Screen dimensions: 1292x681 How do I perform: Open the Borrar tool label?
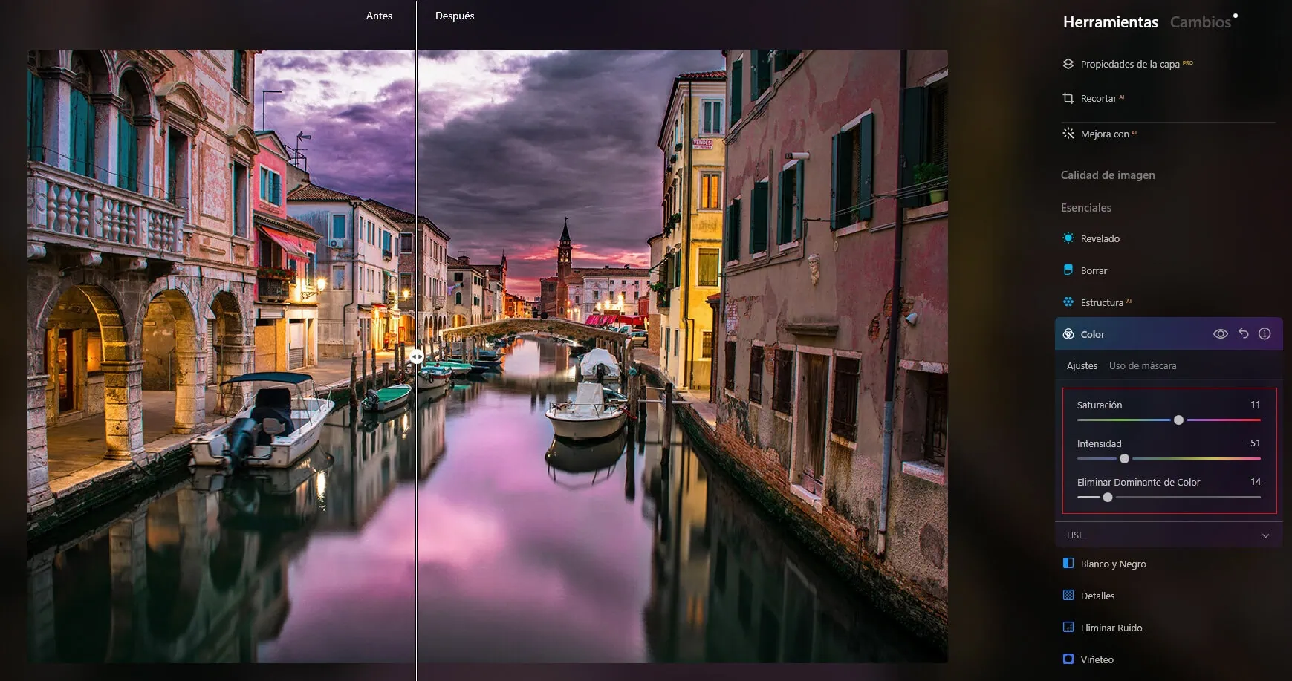point(1094,270)
